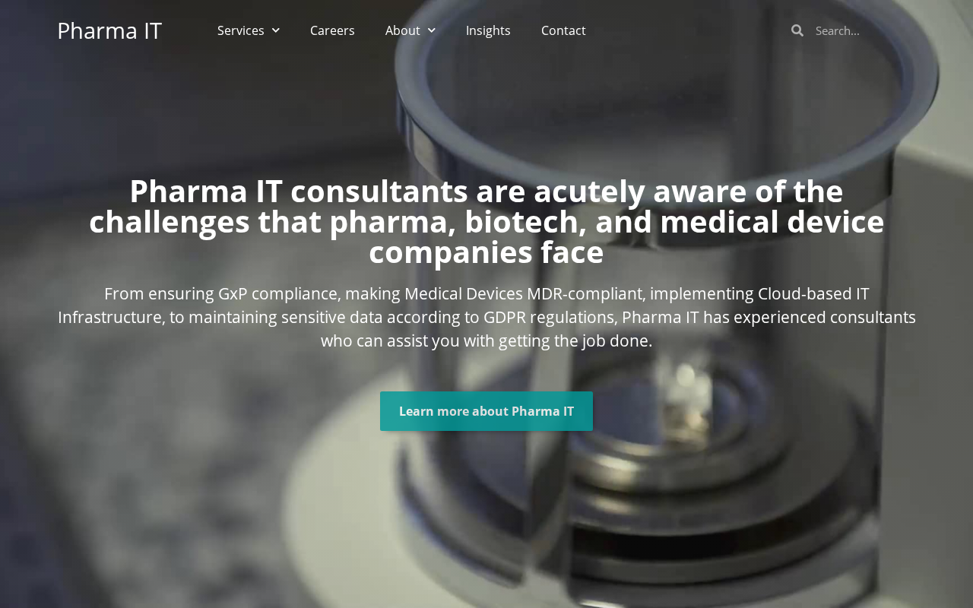Click 'companies face' in the headline
973x608 pixels.
click(x=486, y=252)
